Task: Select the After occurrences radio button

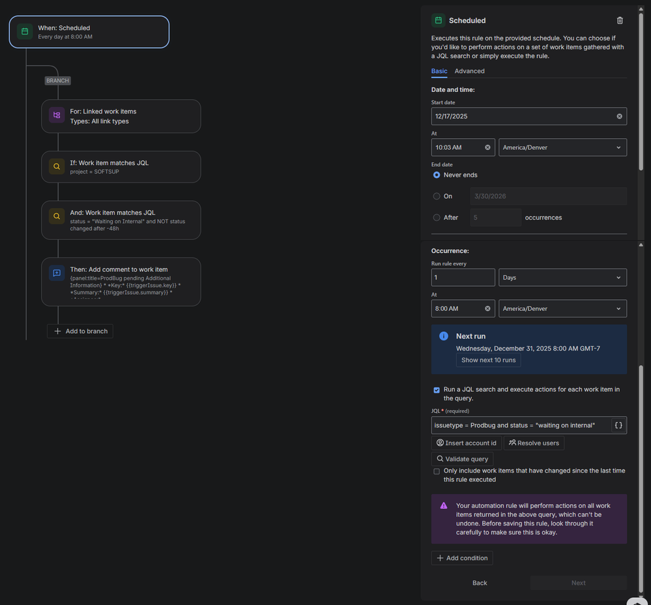Action: (437, 217)
